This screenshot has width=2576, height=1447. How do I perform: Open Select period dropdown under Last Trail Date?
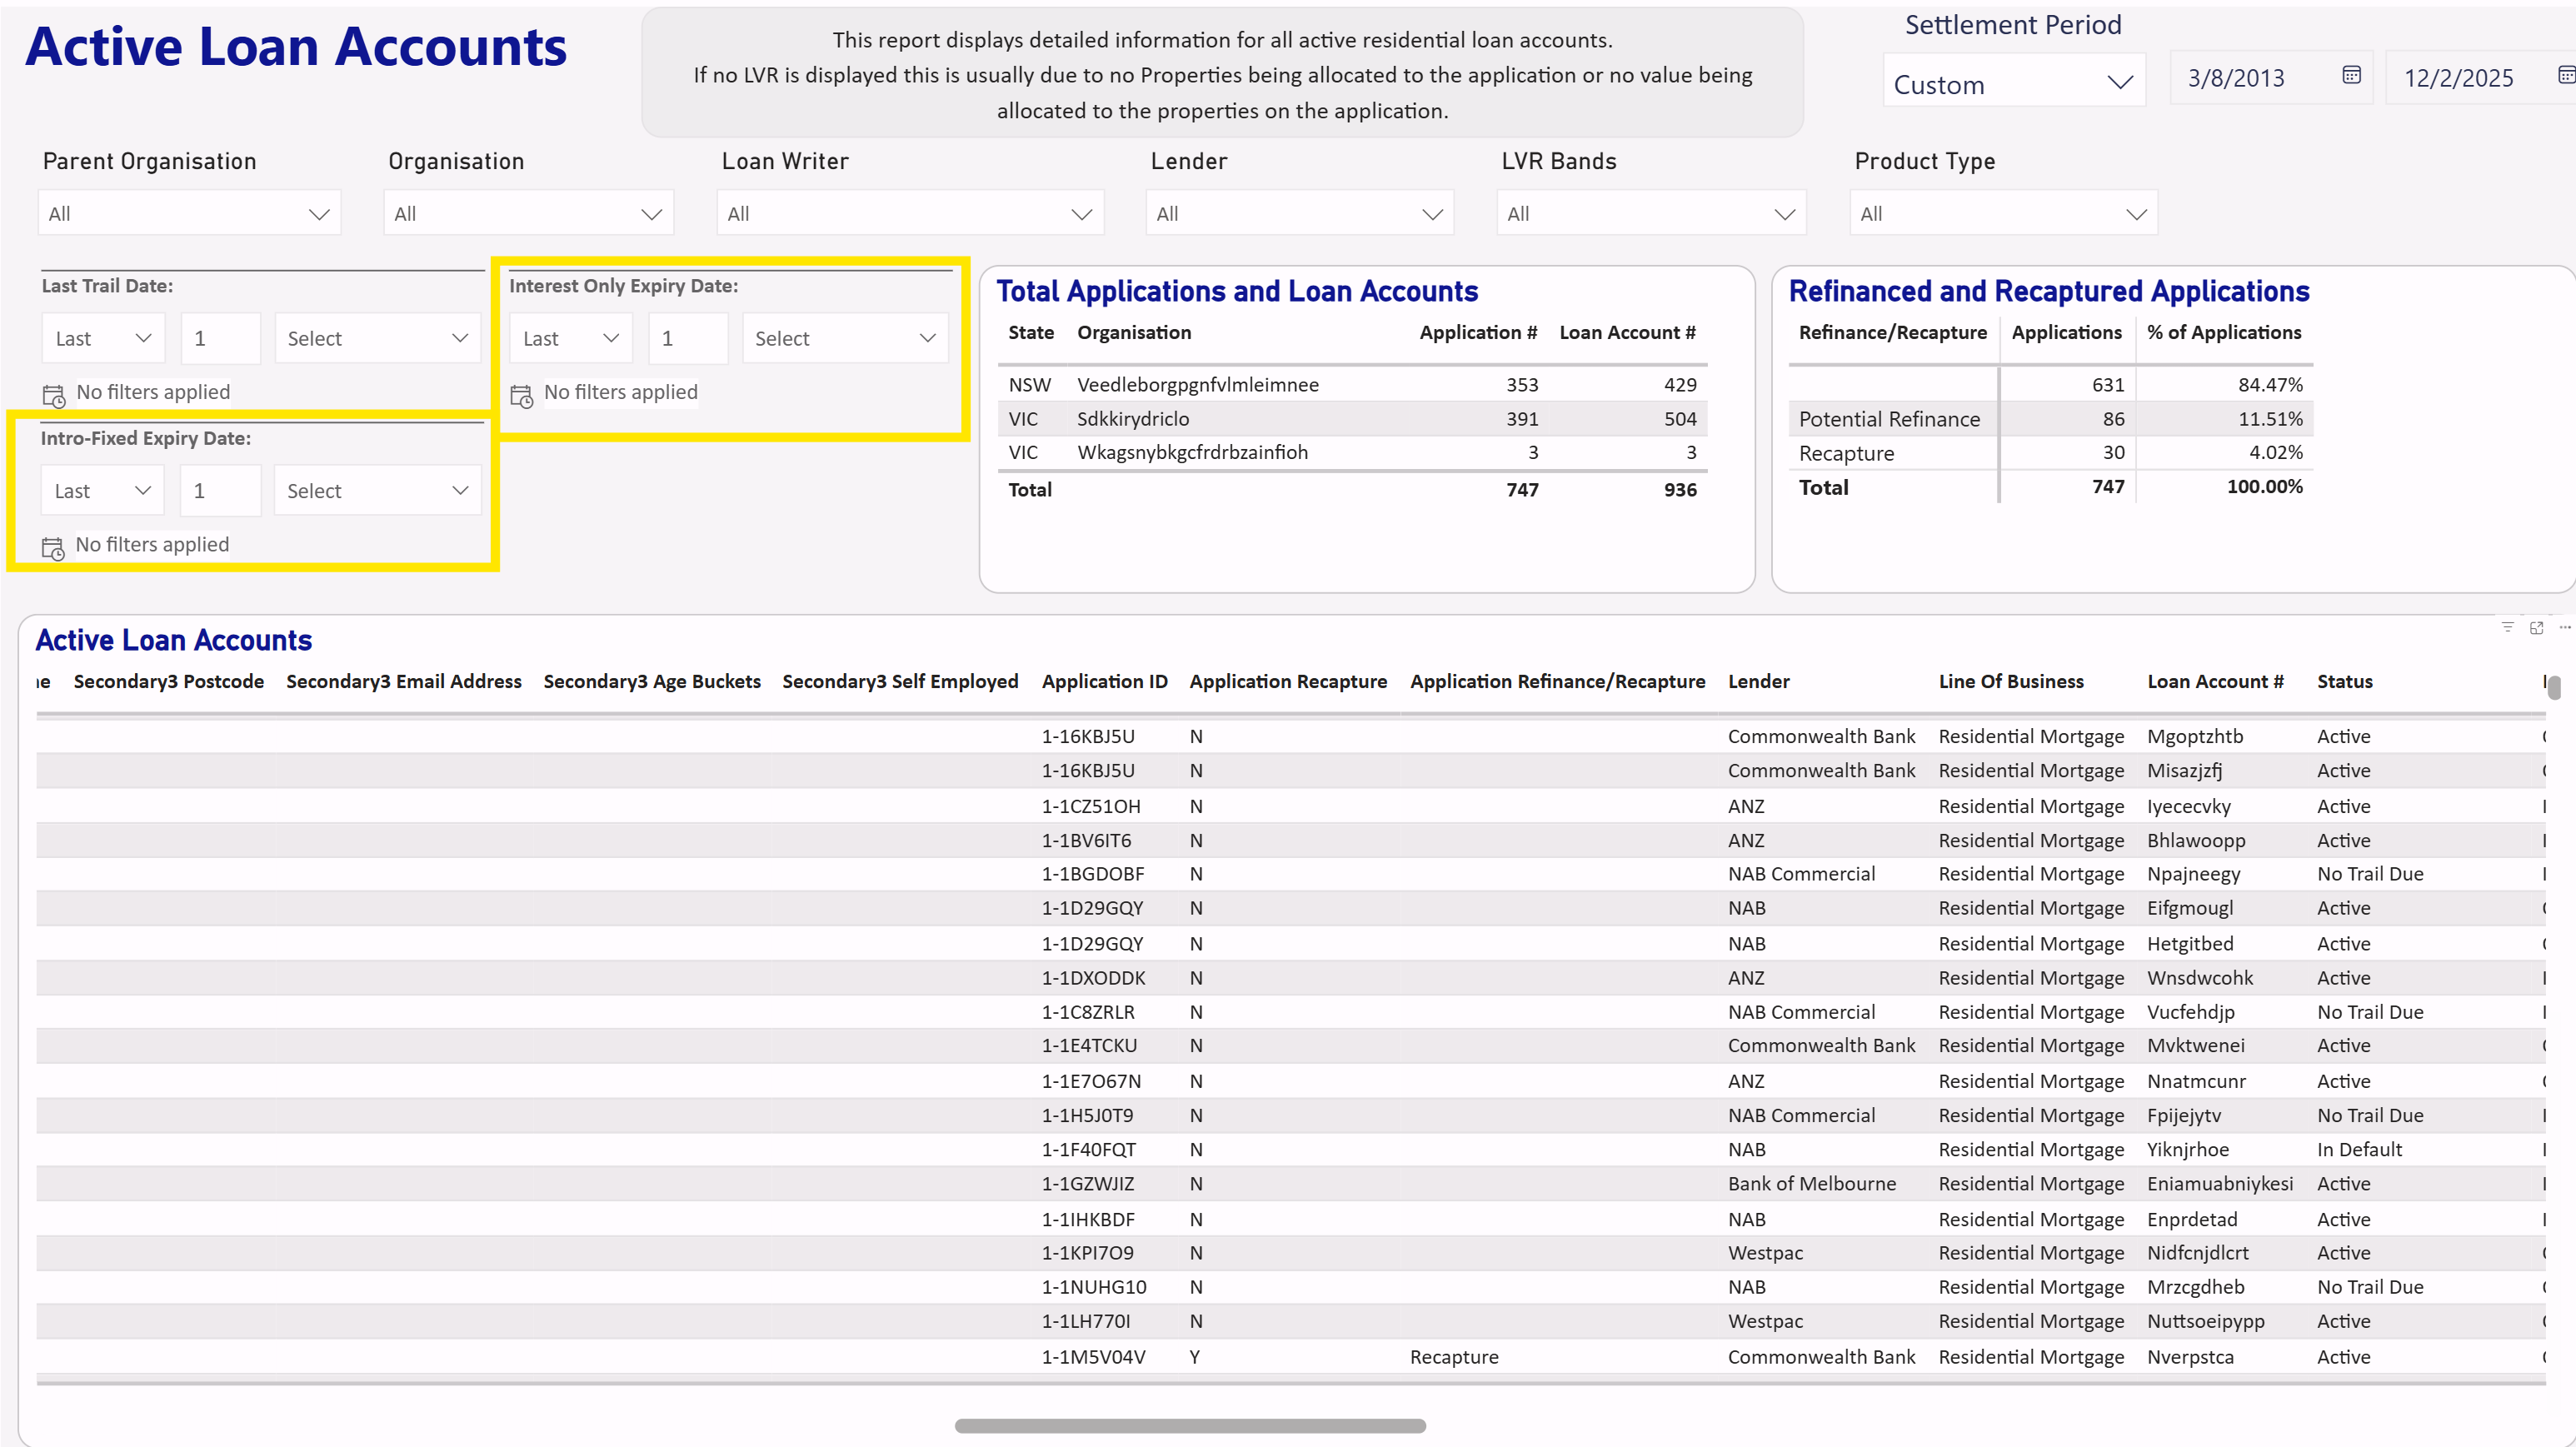(x=377, y=338)
